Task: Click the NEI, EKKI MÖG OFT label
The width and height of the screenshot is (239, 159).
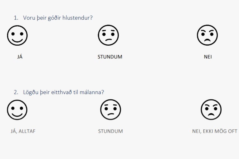Action: tap(215, 131)
